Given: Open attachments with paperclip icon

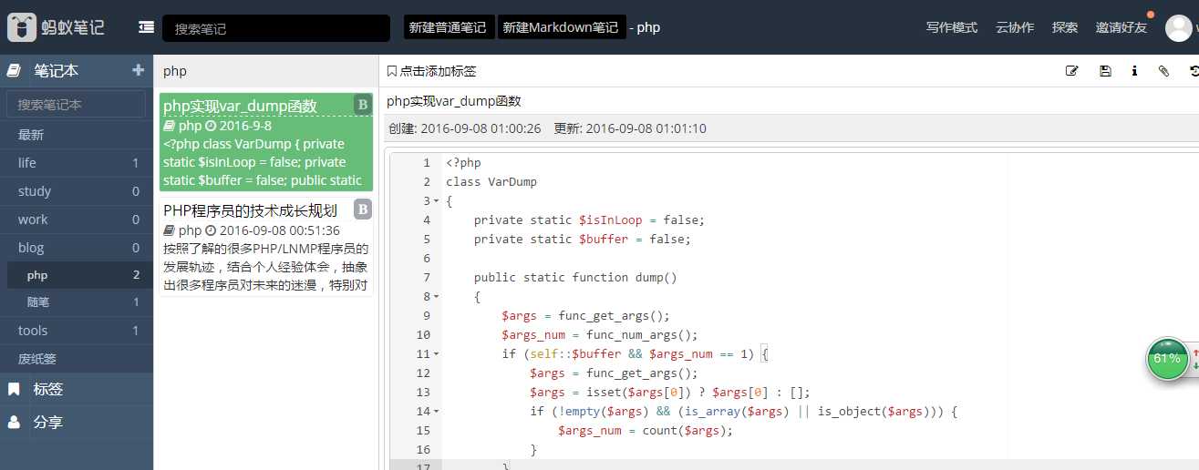Looking at the screenshot, I should coord(1163,71).
